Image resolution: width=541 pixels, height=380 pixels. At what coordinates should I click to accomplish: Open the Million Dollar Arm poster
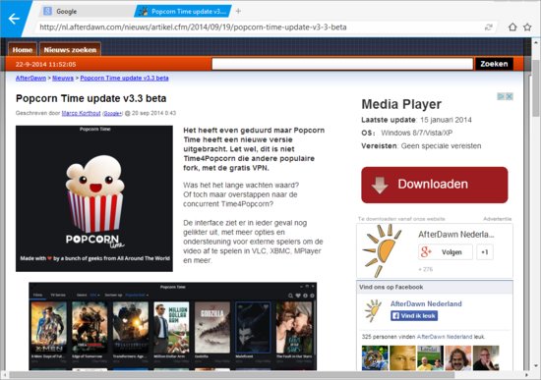pos(171,327)
